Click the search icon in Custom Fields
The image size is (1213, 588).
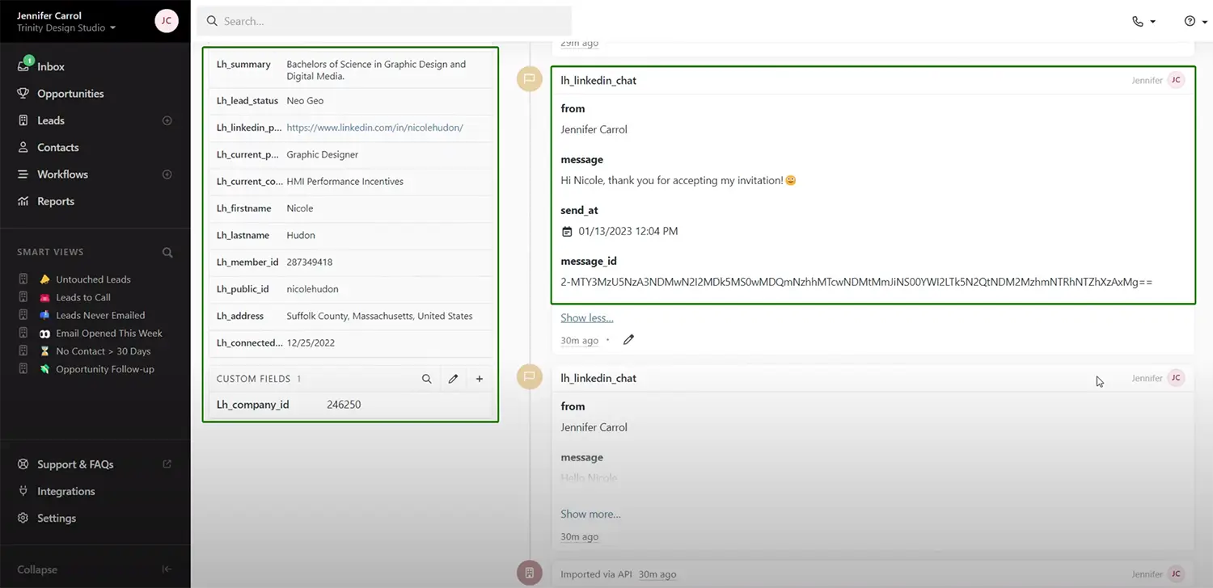click(426, 379)
